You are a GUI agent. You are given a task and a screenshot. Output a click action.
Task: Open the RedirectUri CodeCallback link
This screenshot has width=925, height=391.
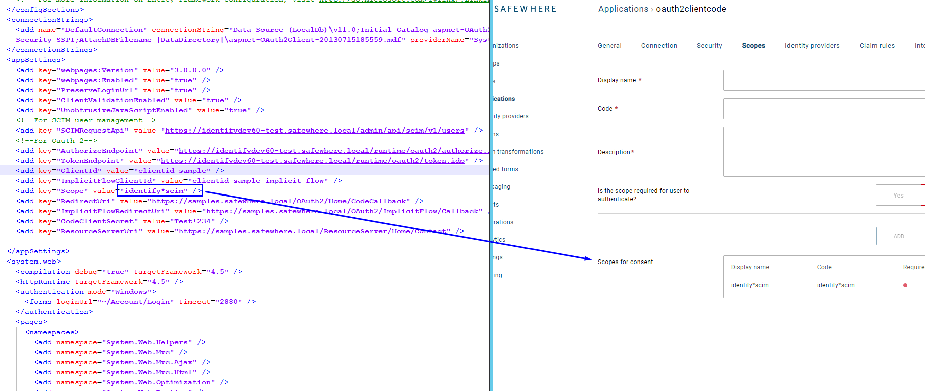tap(279, 201)
